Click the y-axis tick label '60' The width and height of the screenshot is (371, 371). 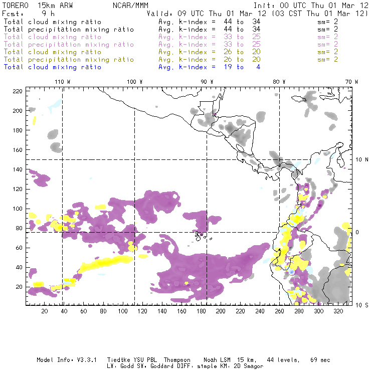(19, 248)
